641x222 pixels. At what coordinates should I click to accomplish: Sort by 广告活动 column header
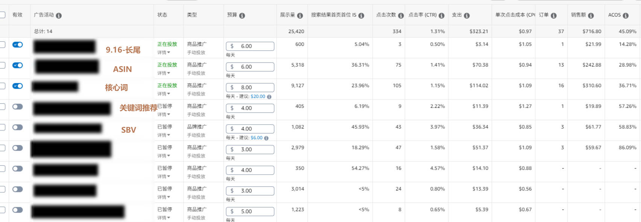coord(44,15)
